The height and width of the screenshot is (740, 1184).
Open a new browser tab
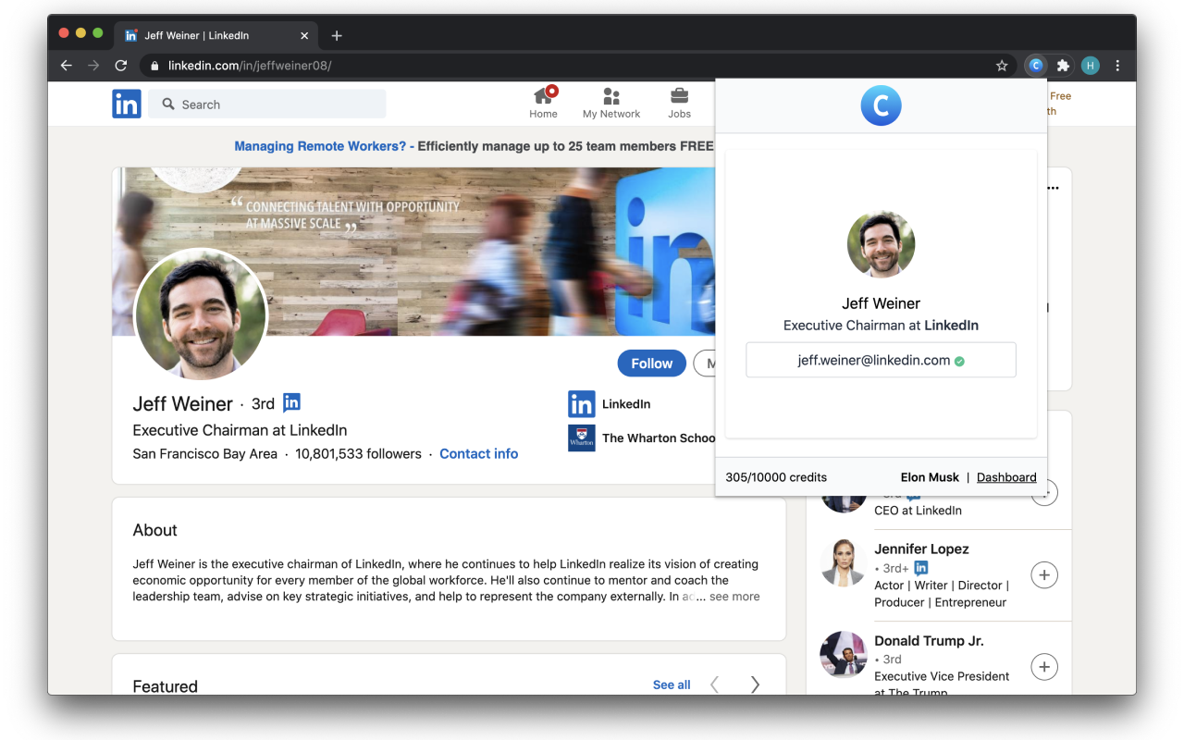(x=337, y=35)
